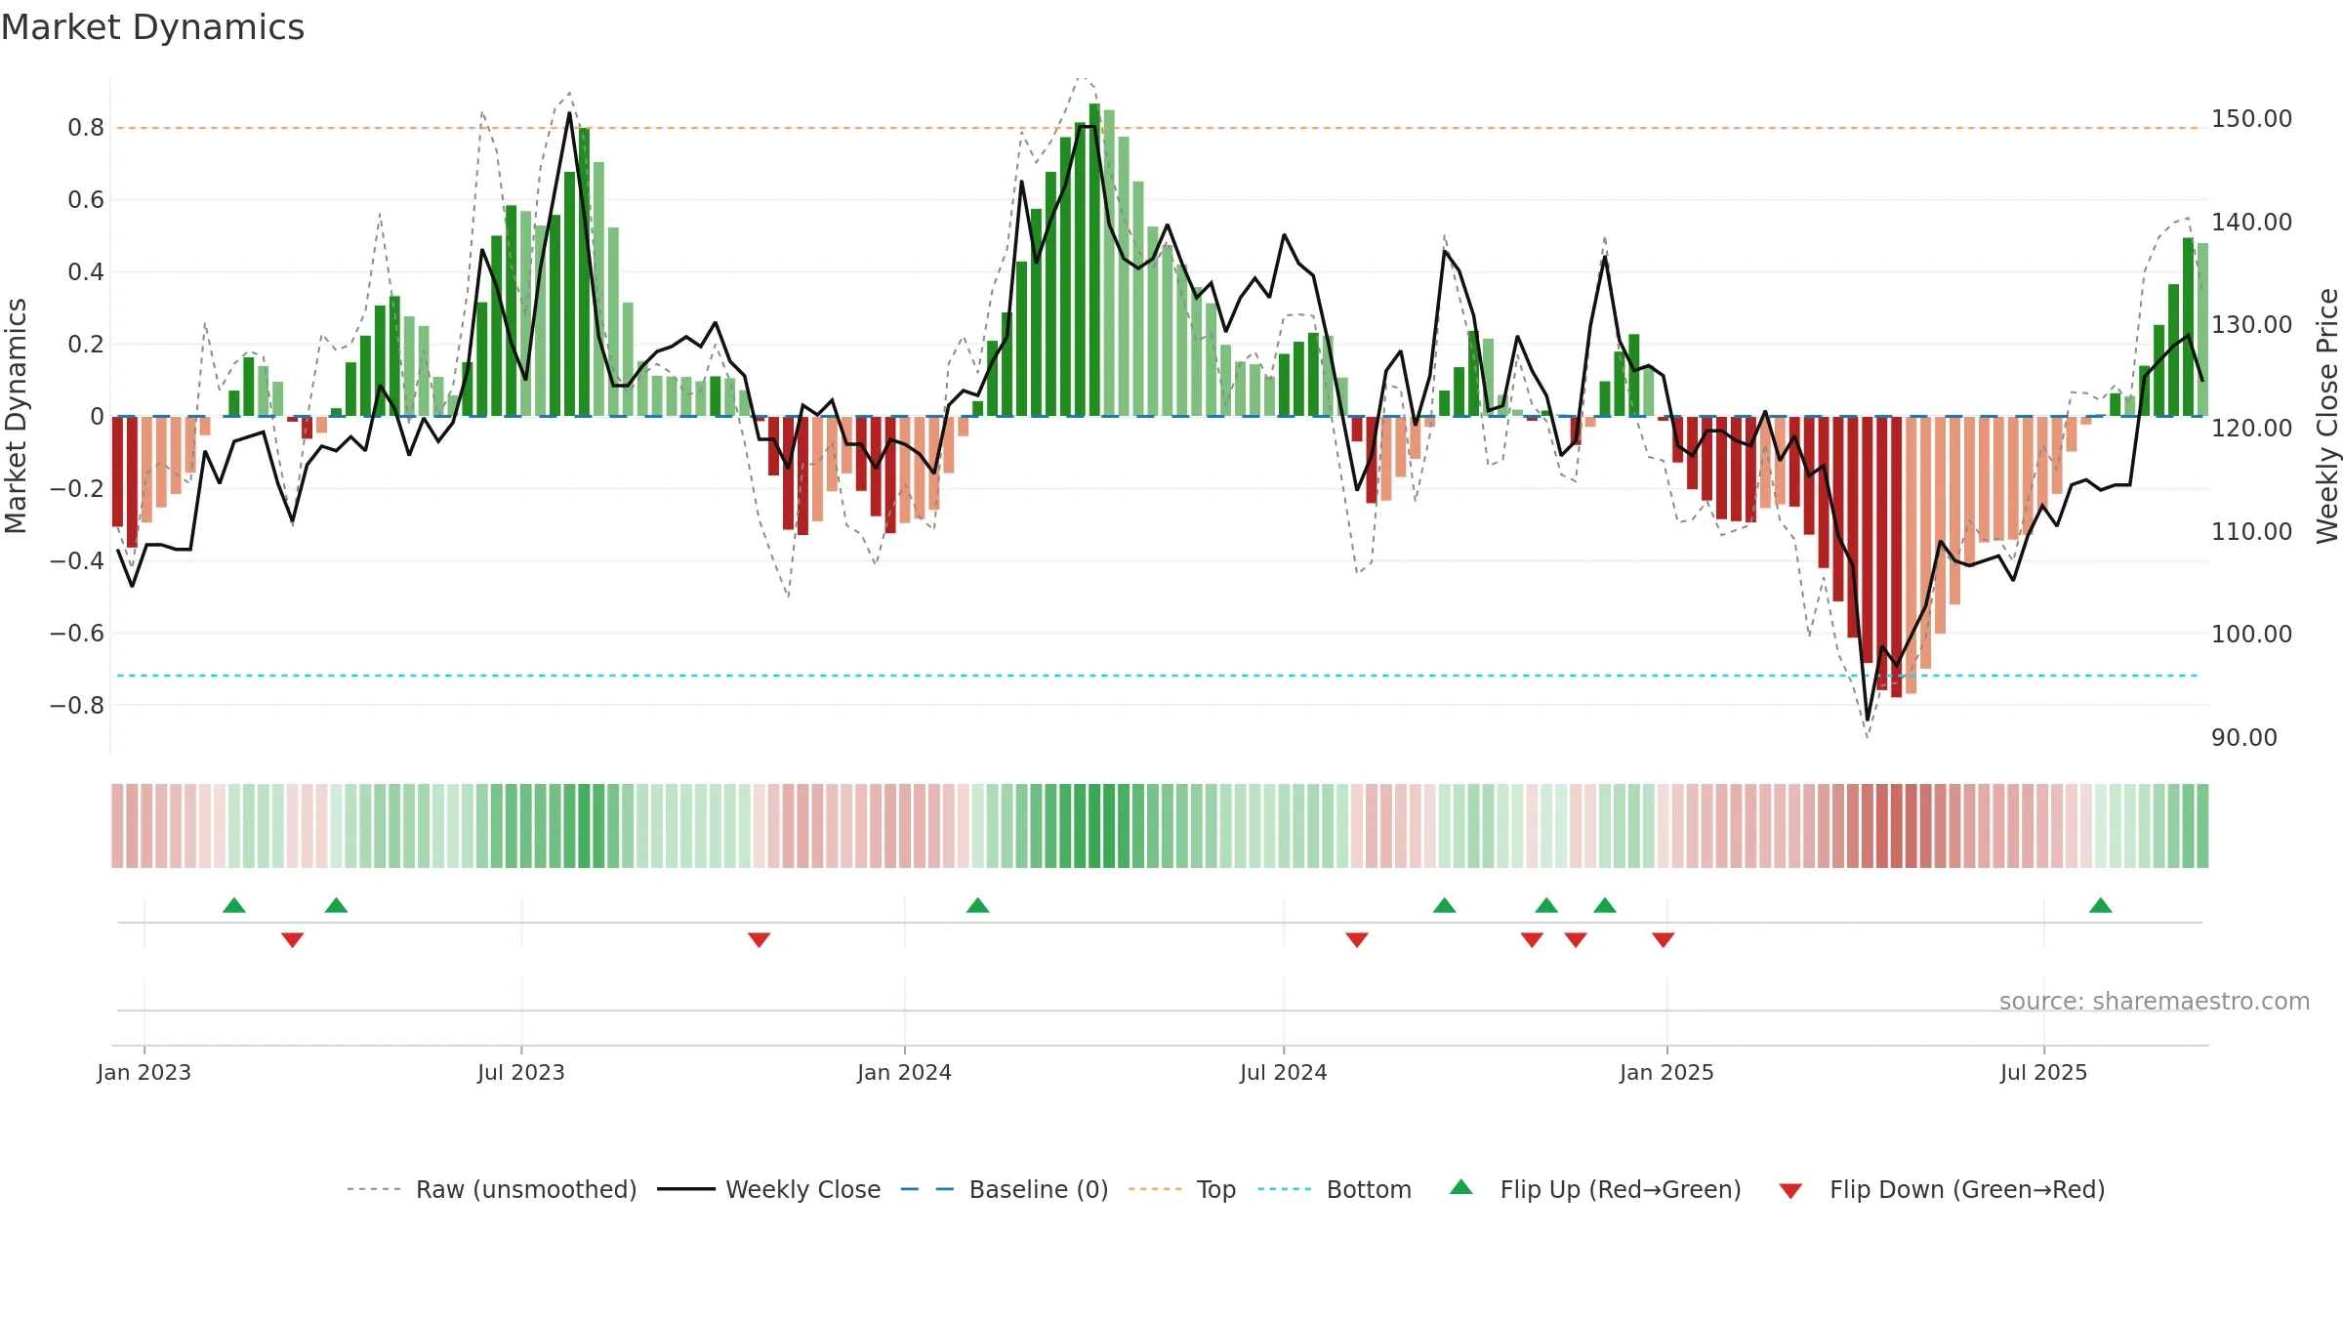2343x1318 pixels.
Task: Click the green Flip Up triangle in the legend
Action: point(1460,1187)
